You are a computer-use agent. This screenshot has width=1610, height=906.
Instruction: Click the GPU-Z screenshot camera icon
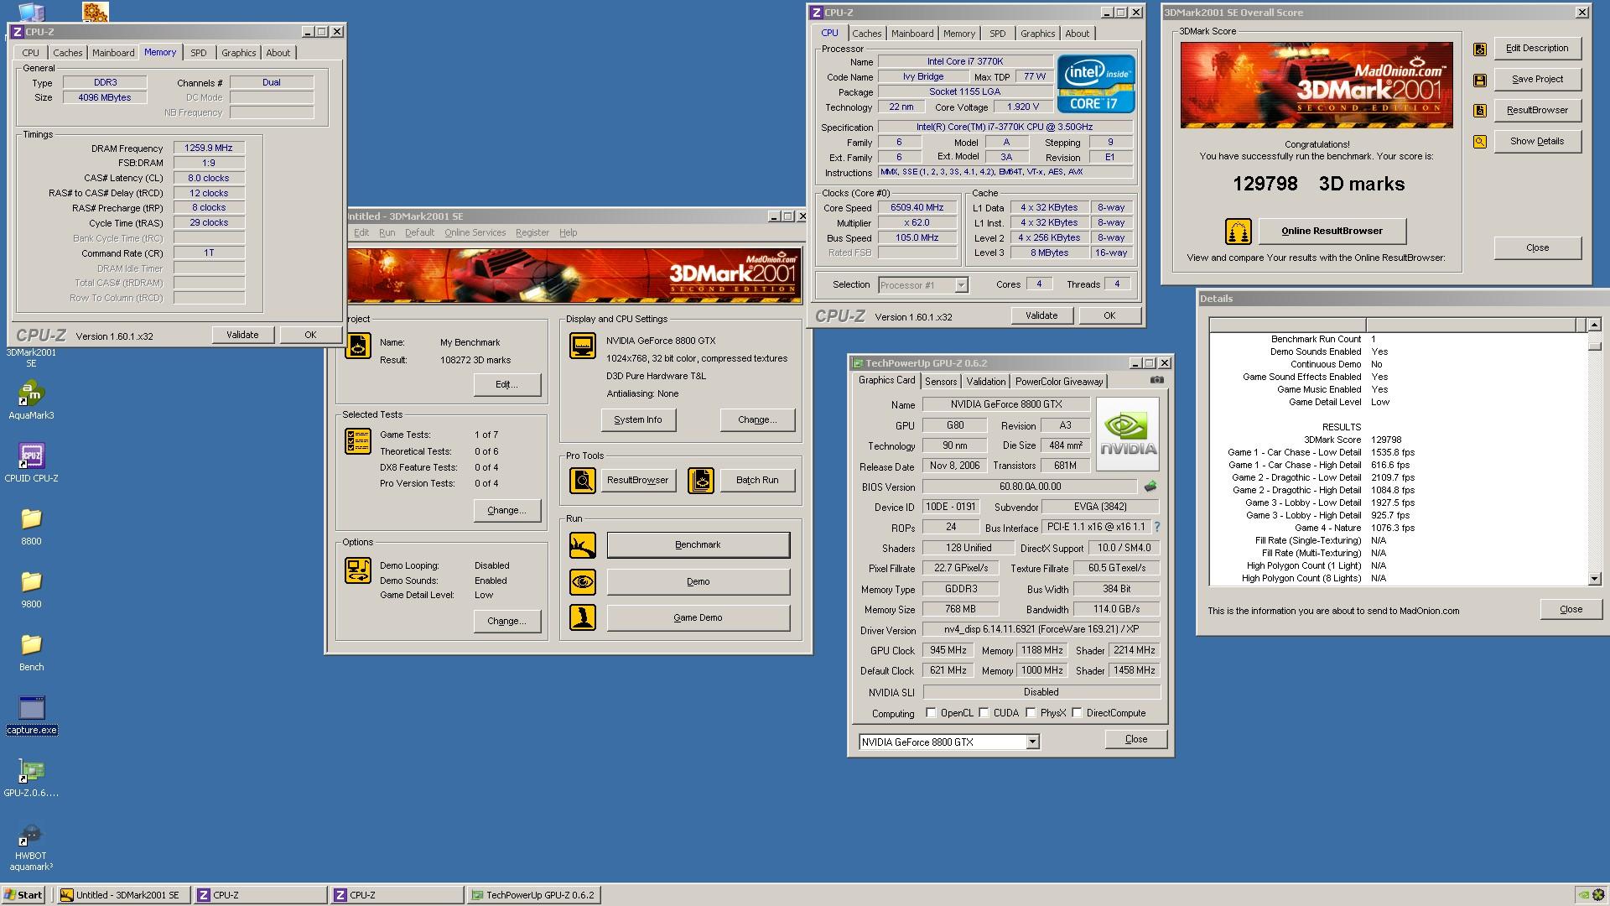point(1157,380)
